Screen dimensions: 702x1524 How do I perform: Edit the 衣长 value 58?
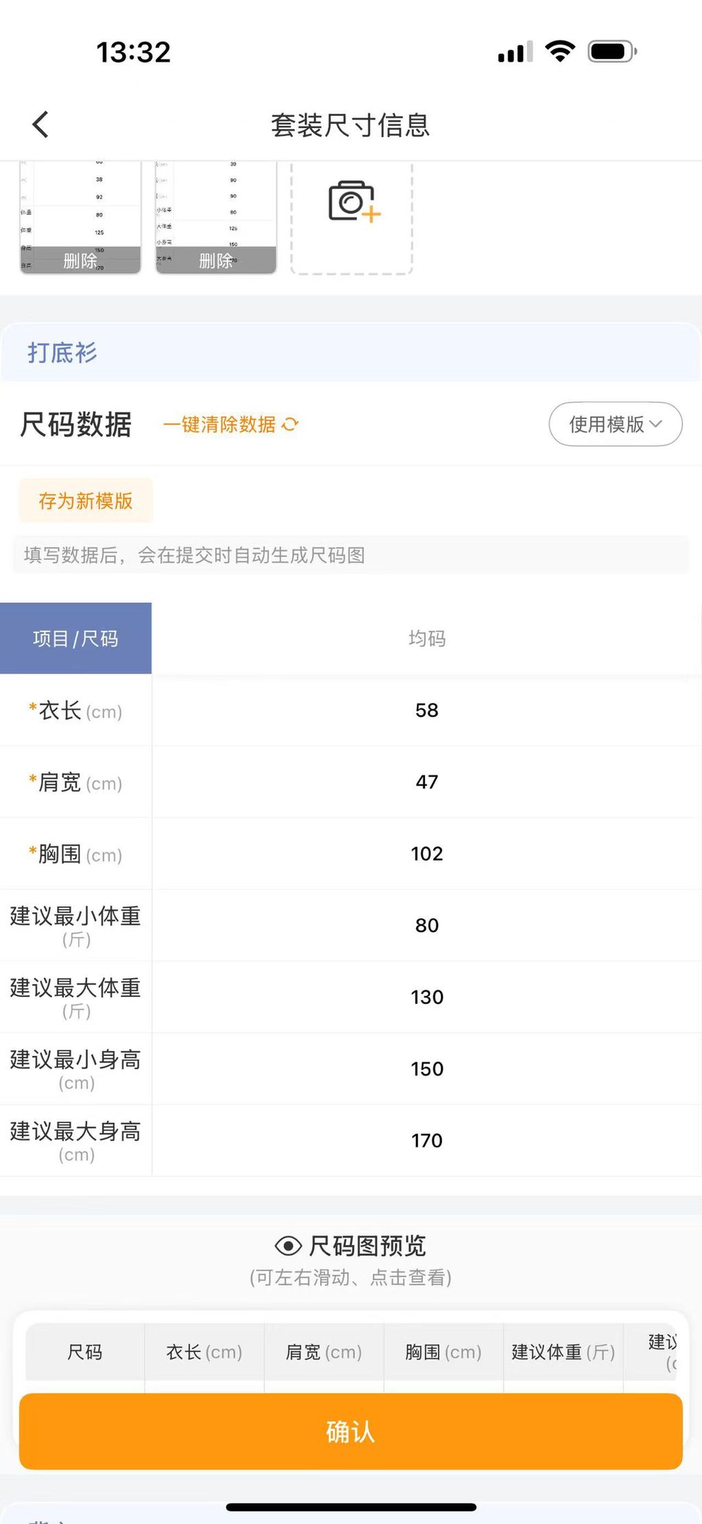click(x=426, y=710)
